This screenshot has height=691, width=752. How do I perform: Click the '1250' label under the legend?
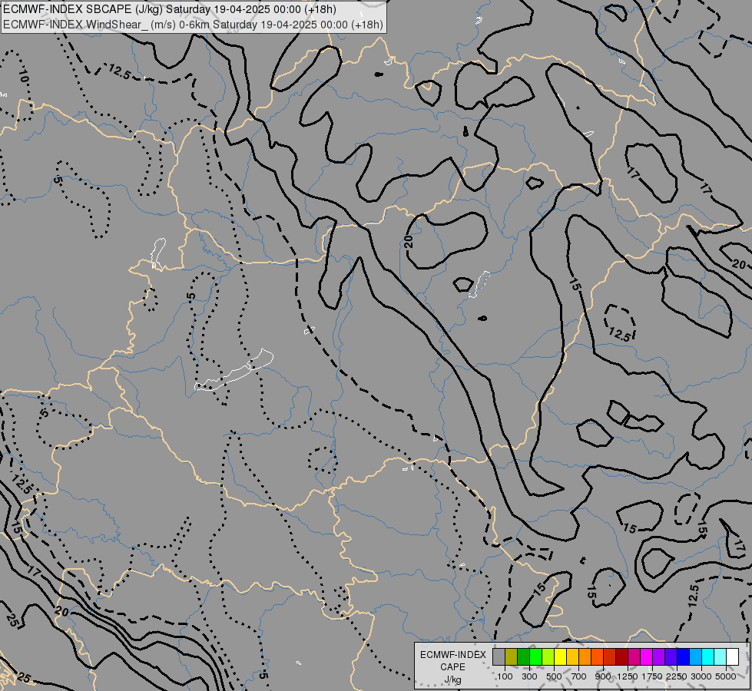tap(628, 676)
